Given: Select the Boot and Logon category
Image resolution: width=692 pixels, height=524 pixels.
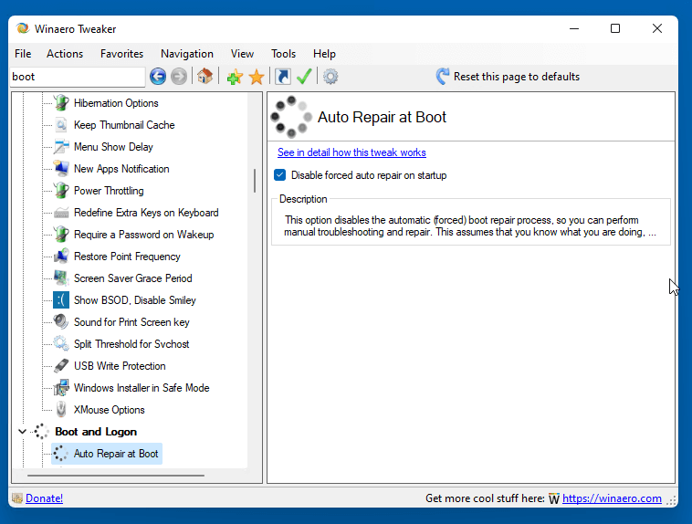Looking at the screenshot, I should coord(96,432).
